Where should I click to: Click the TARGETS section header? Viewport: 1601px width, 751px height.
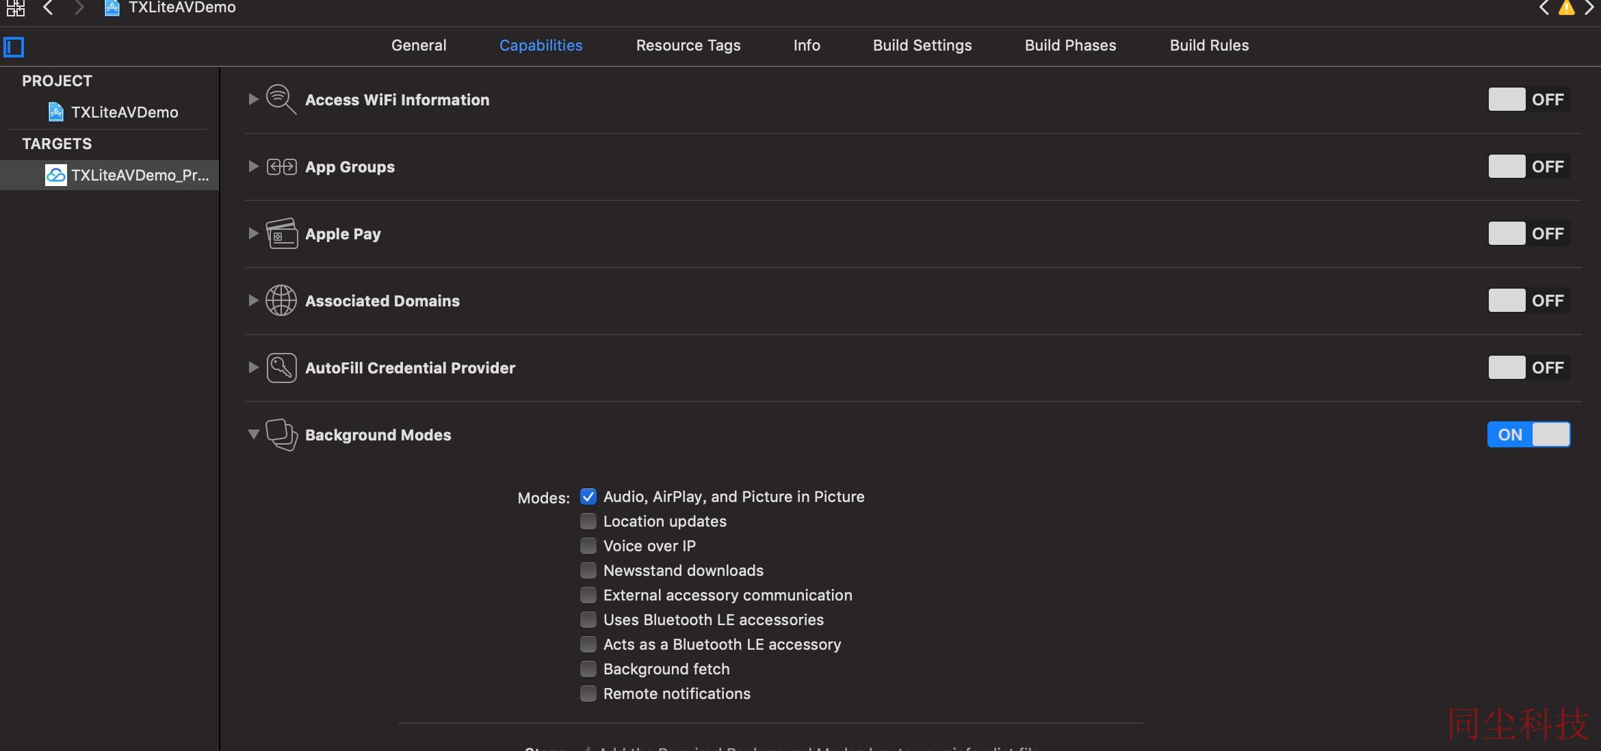pos(57,144)
